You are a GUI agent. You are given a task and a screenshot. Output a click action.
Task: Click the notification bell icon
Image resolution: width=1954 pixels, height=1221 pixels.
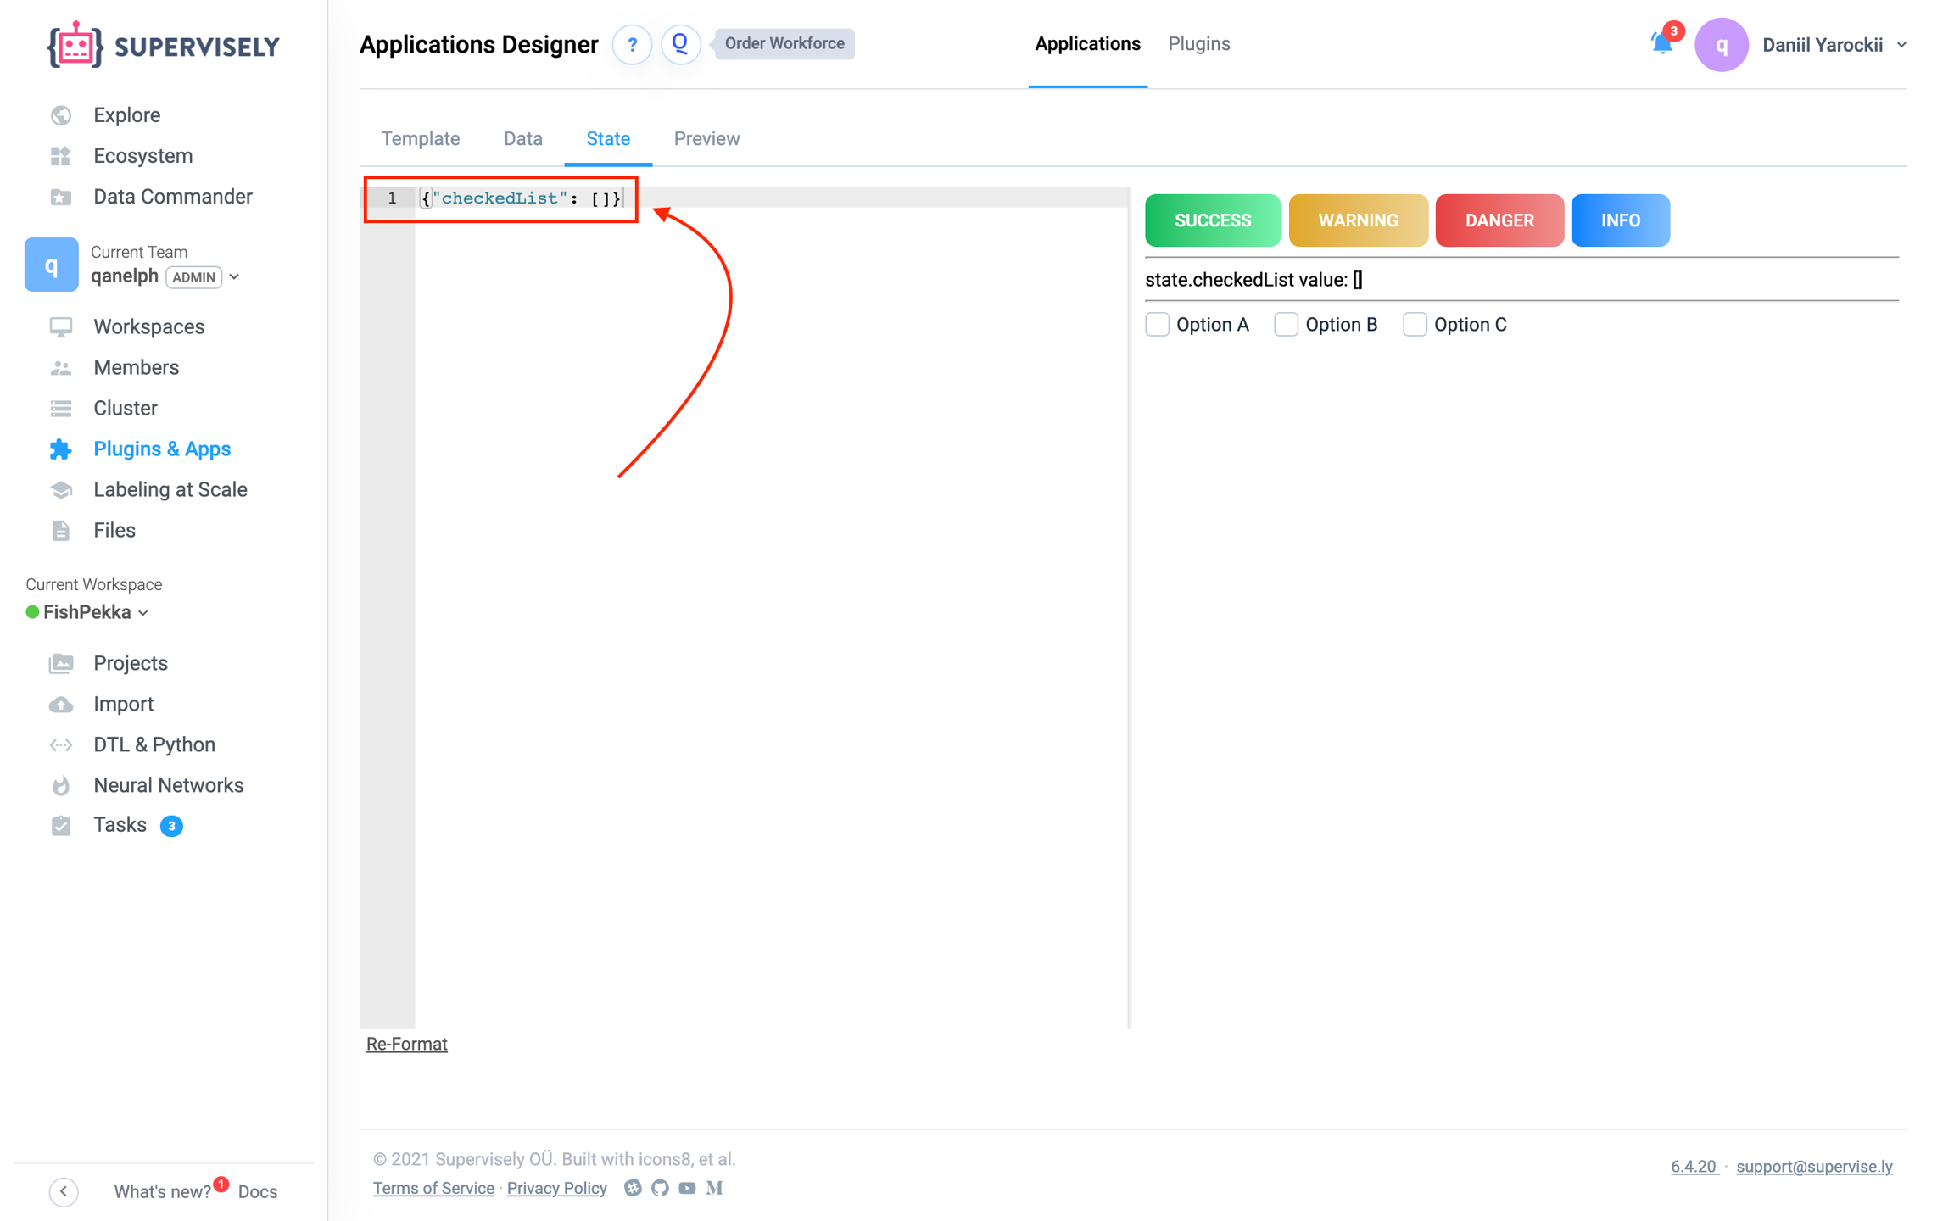coord(1661,44)
